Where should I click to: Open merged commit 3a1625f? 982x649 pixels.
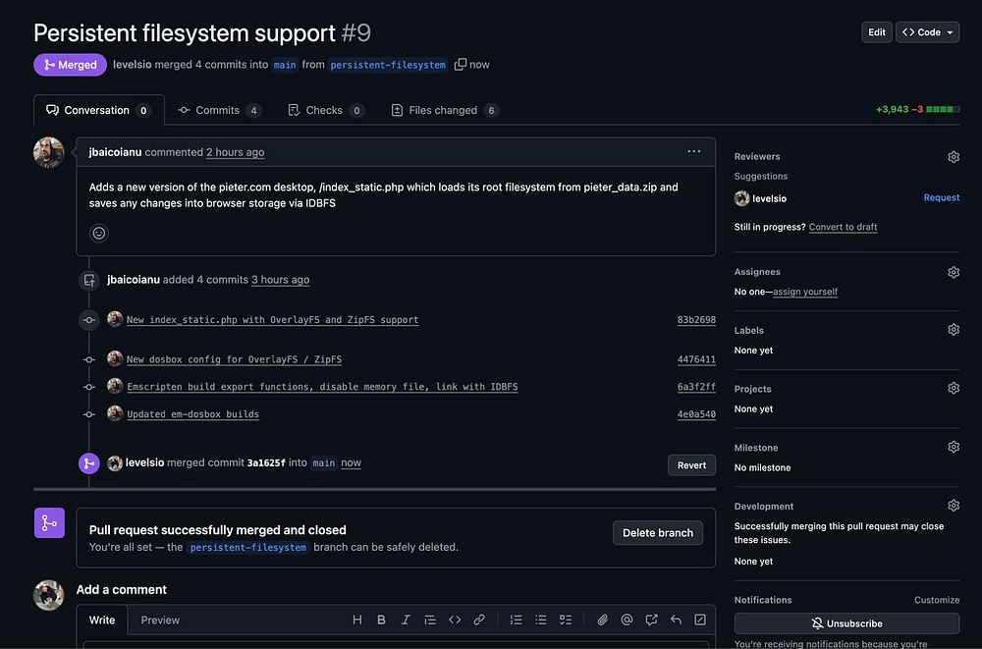click(x=265, y=463)
